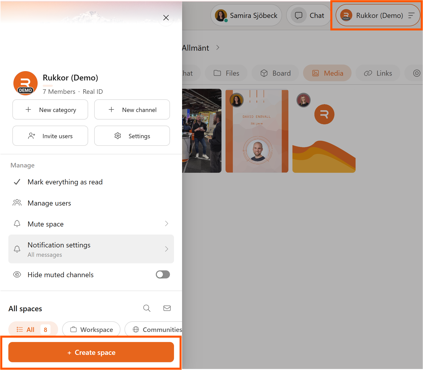This screenshot has height=370, width=423.
Task: Click the folder icon on Files tab
Action: click(x=217, y=73)
